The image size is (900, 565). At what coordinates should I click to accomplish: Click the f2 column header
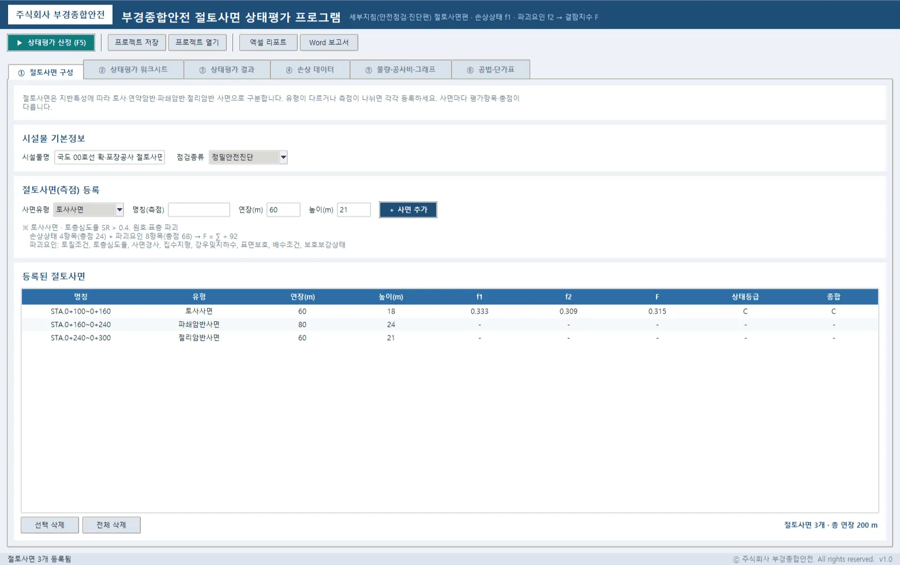pos(568,297)
